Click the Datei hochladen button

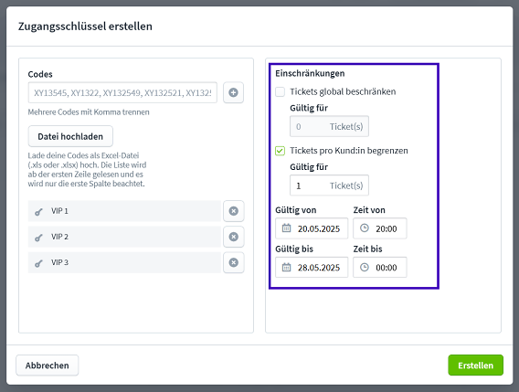point(70,136)
